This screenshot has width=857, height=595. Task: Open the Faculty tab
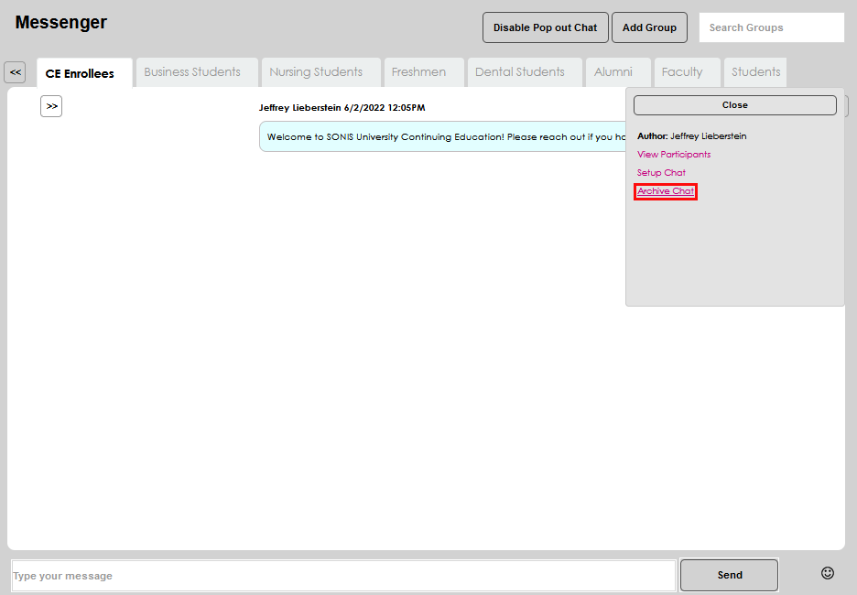(687, 72)
